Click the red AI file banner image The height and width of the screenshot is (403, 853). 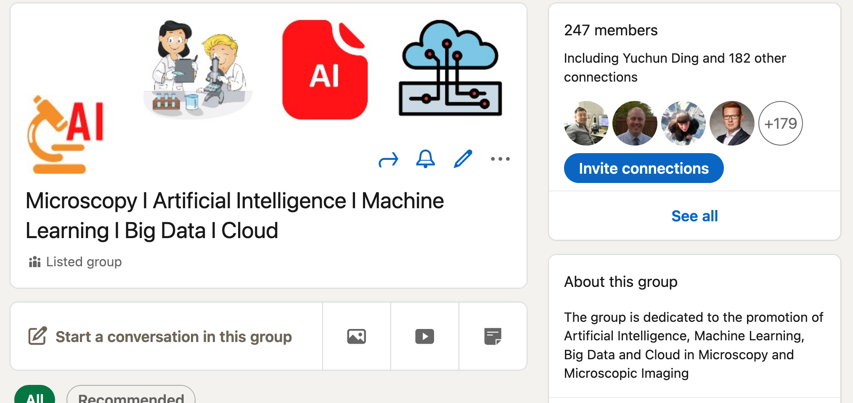[325, 70]
